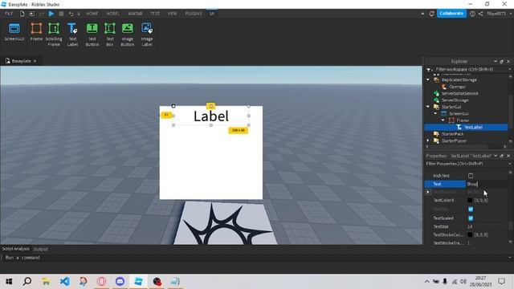Insert an Image Button element
Viewport: 514px width, 289px height.
(128, 35)
